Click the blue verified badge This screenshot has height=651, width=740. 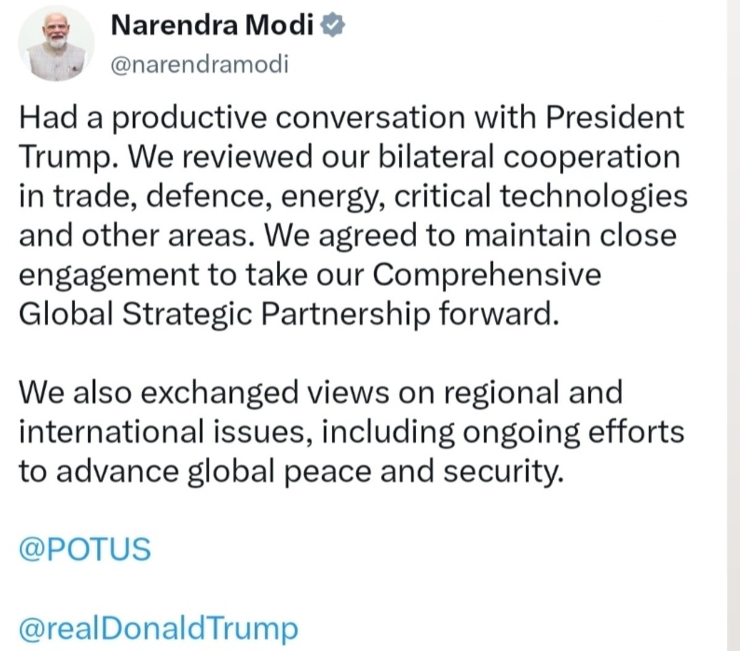coord(334,25)
